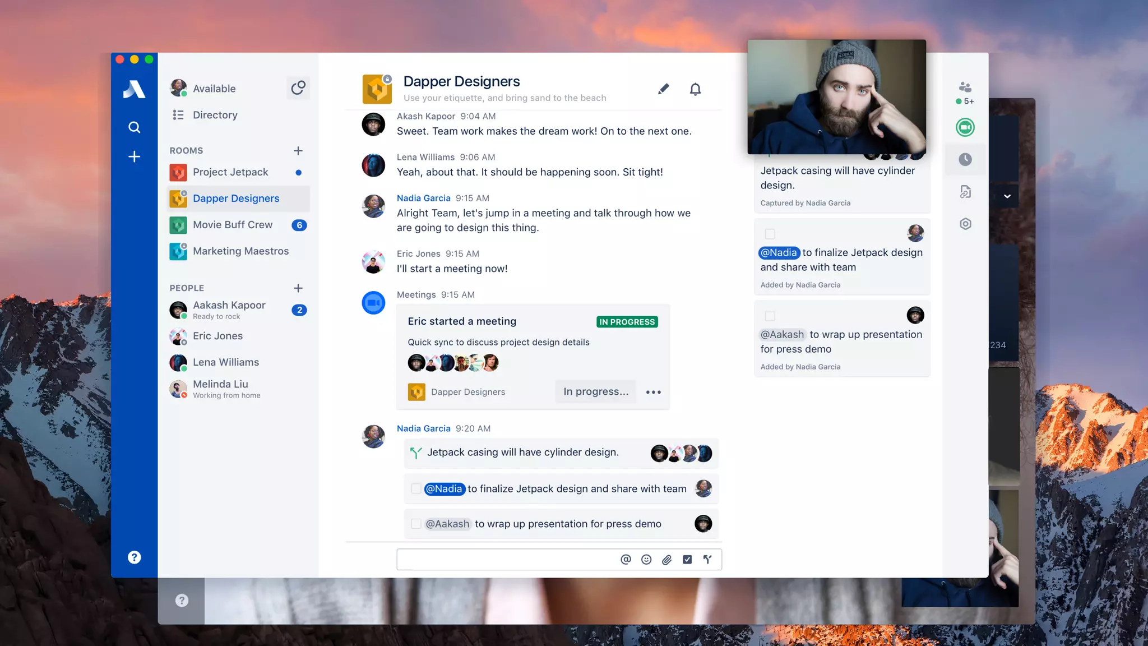Open chat with Eric Jones
The height and width of the screenshot is (646, 1148).
(x=238, y=336)
